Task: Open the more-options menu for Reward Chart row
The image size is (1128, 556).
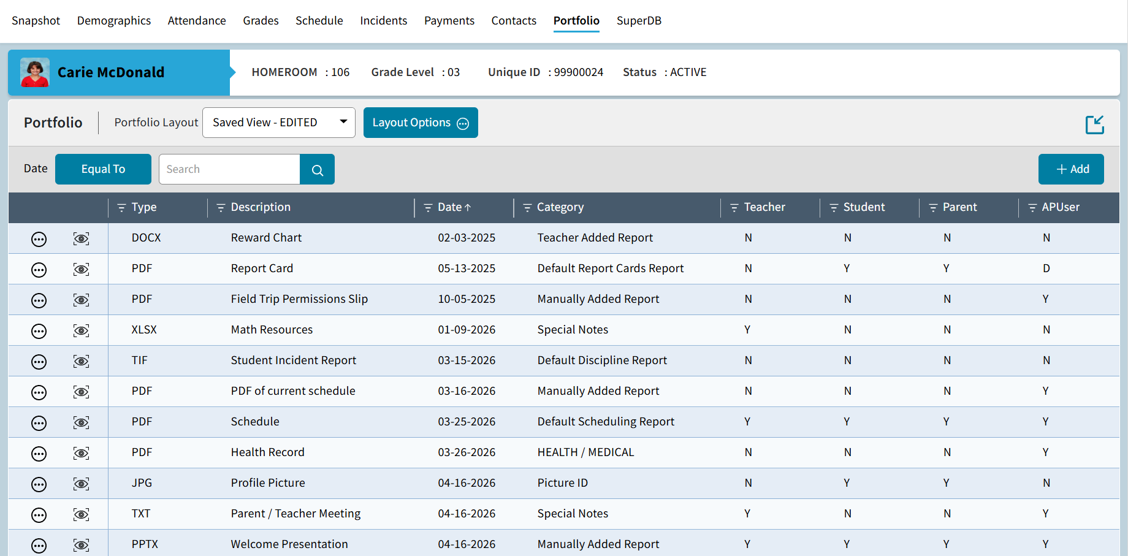Action: click(39, 238)
